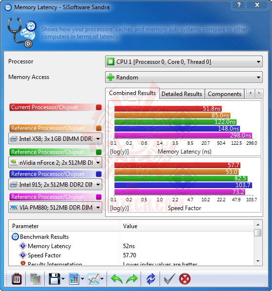
Task: Switch to the Combined Results tab
Action: 132,93
